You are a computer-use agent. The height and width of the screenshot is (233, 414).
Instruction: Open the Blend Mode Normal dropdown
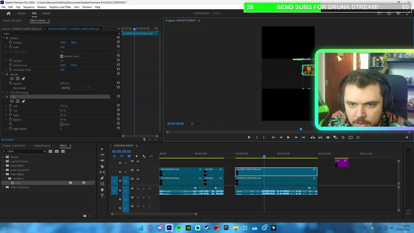75,88
